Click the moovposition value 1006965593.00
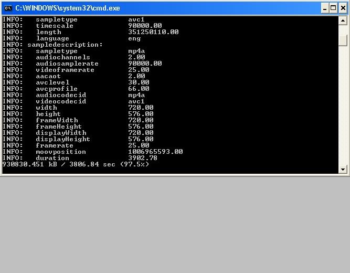 [155, 152]
